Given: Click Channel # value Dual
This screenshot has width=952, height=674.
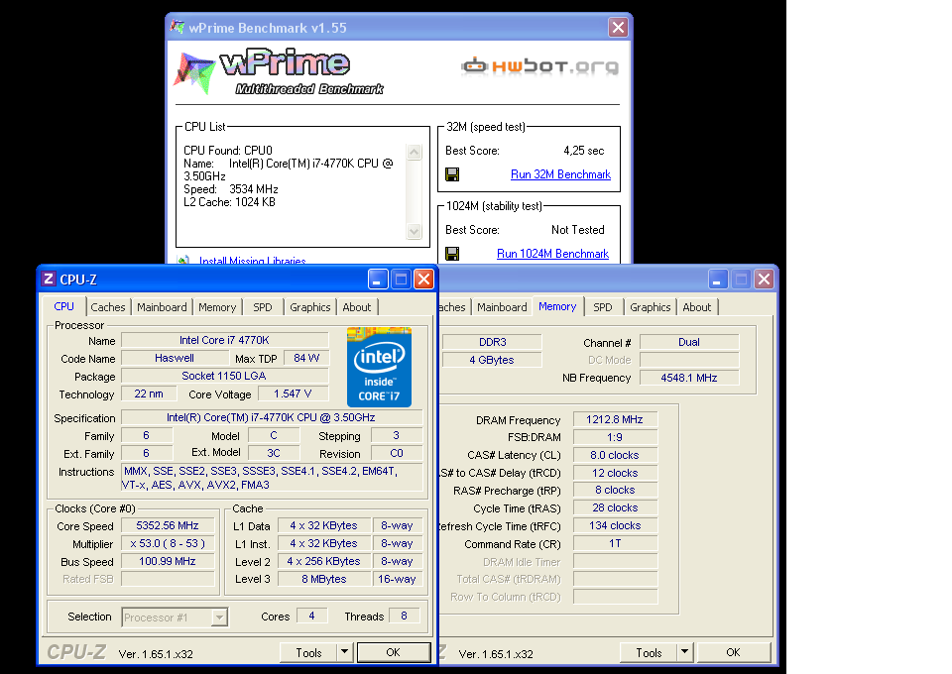Looking at the screenshot, I should (x=689, y=343).
